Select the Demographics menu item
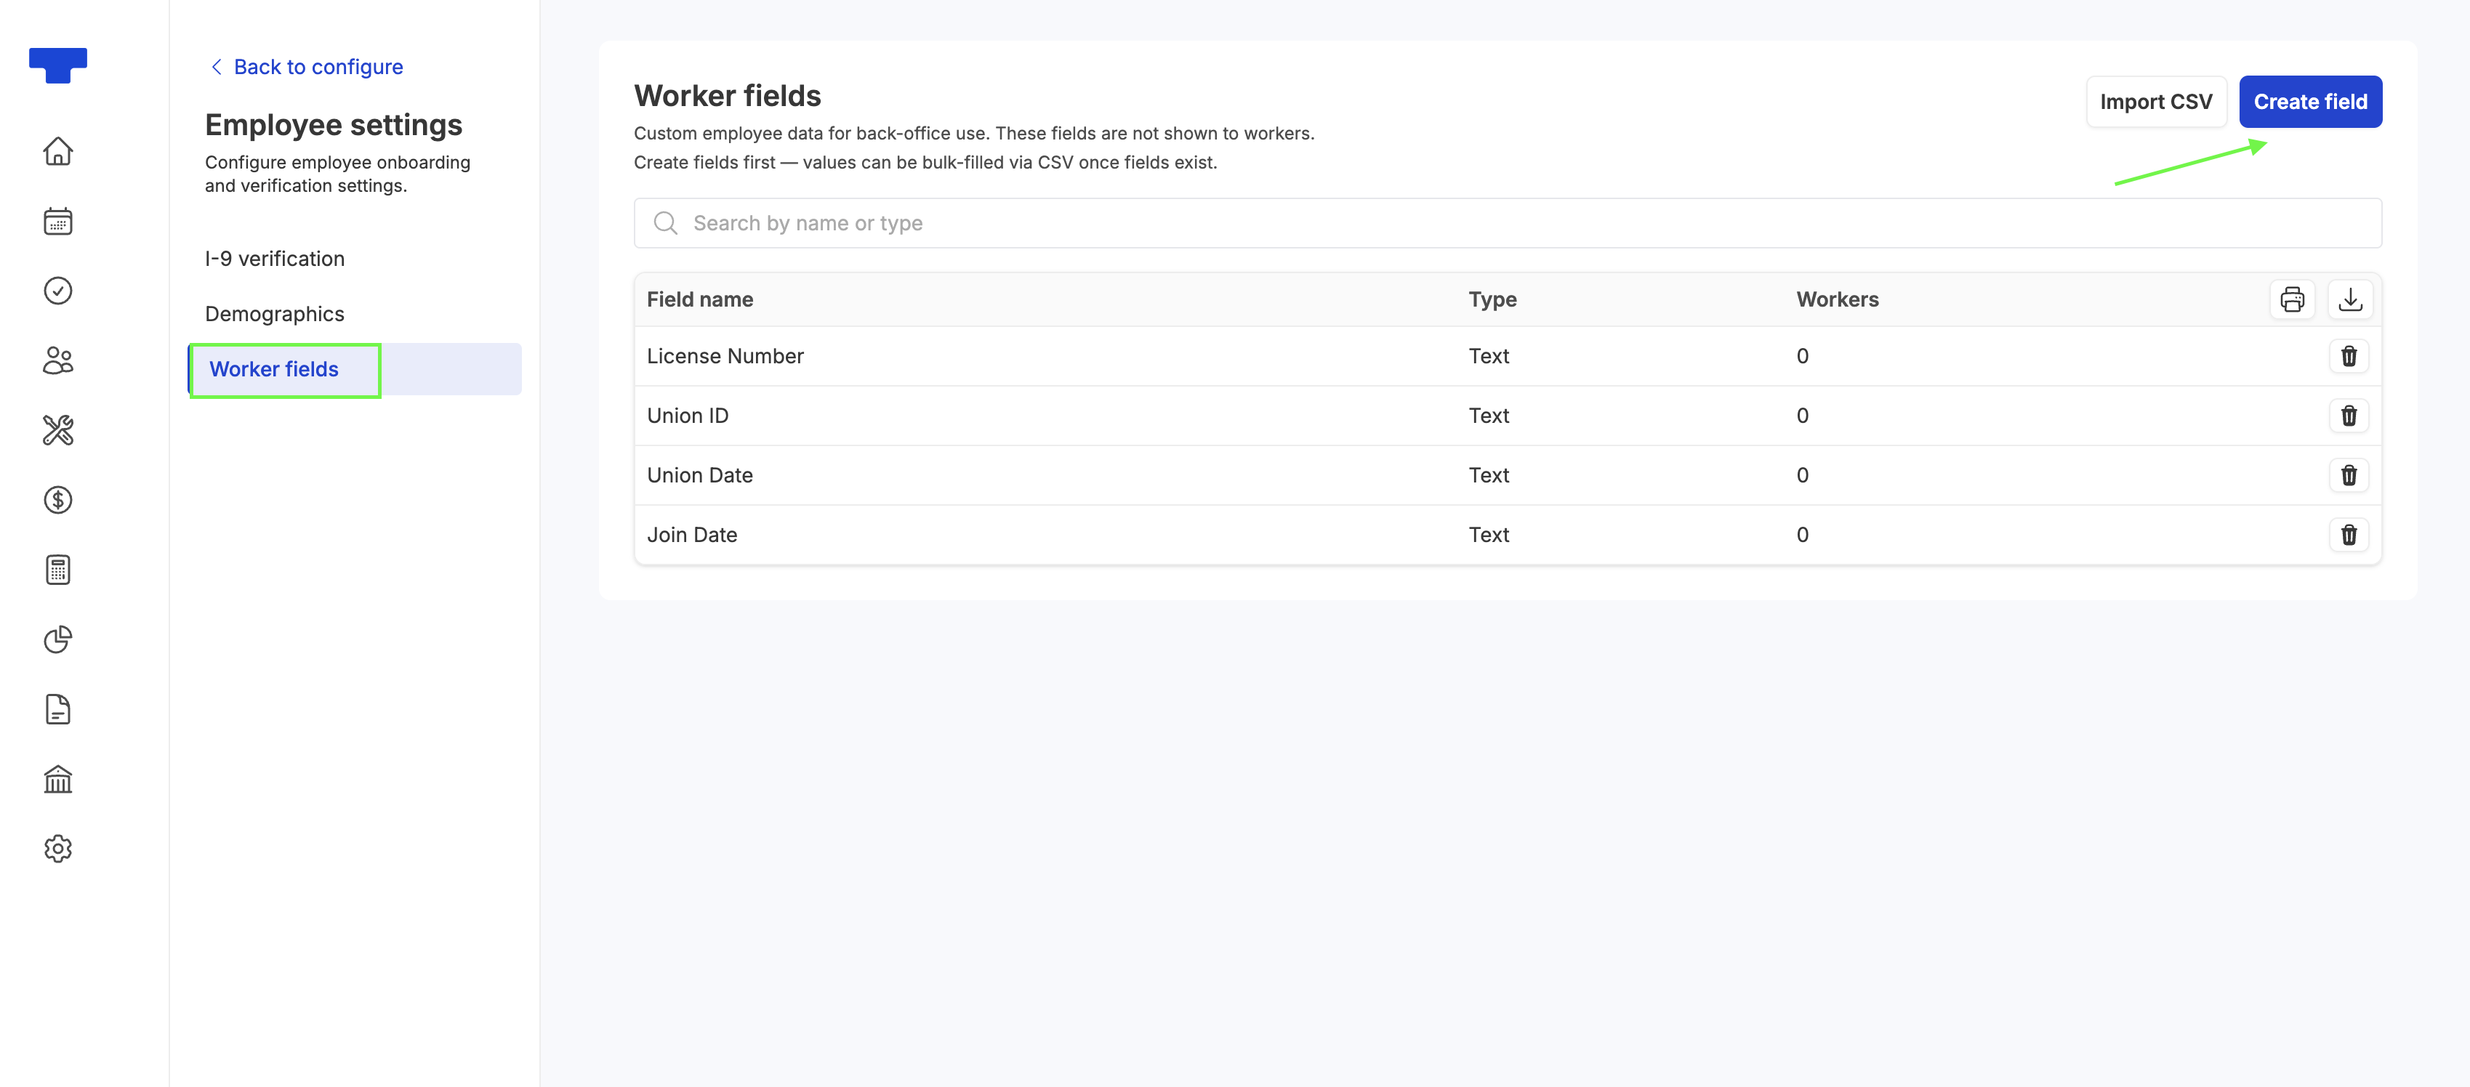The image size is (2470, 1087). point(274,315)
